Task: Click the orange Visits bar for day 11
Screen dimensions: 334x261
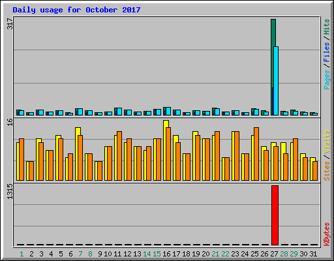Action: coord(119,156)
